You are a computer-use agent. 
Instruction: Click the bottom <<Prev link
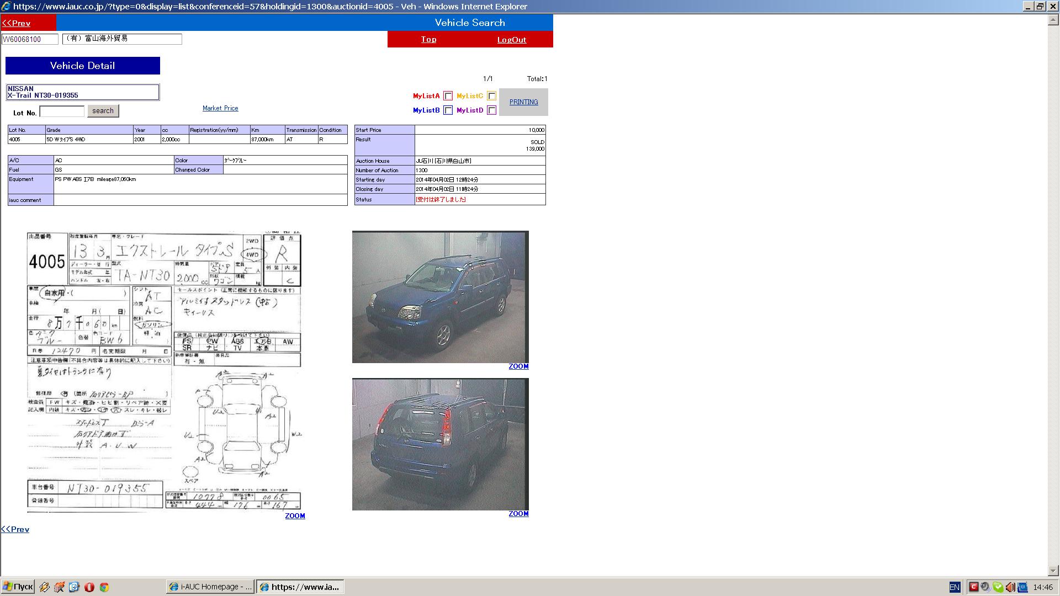coord(15,529)
